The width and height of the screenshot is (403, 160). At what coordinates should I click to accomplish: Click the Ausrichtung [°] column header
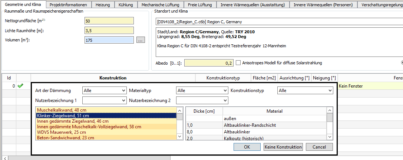tap(294, 78)
